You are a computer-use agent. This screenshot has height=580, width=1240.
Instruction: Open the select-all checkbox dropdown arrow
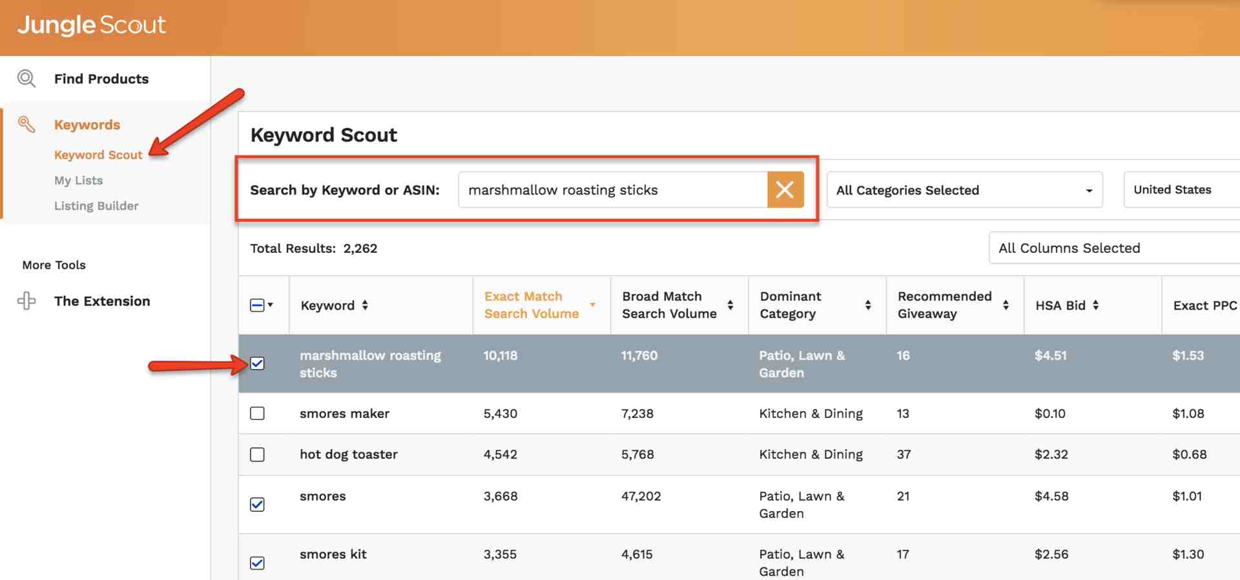click(271, 305)
